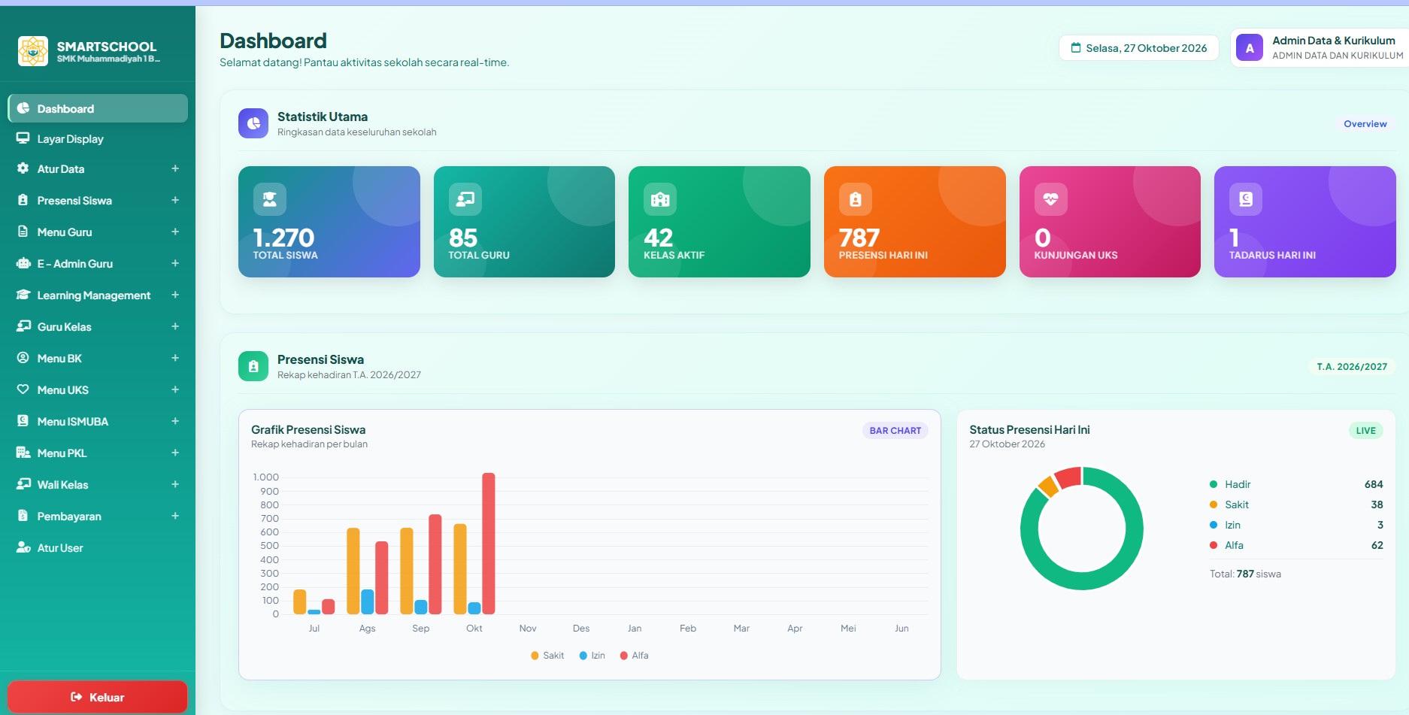Click the calendar icon beside the date
The height and width of the screenshot is (715, 1409).
(1076, 48)
